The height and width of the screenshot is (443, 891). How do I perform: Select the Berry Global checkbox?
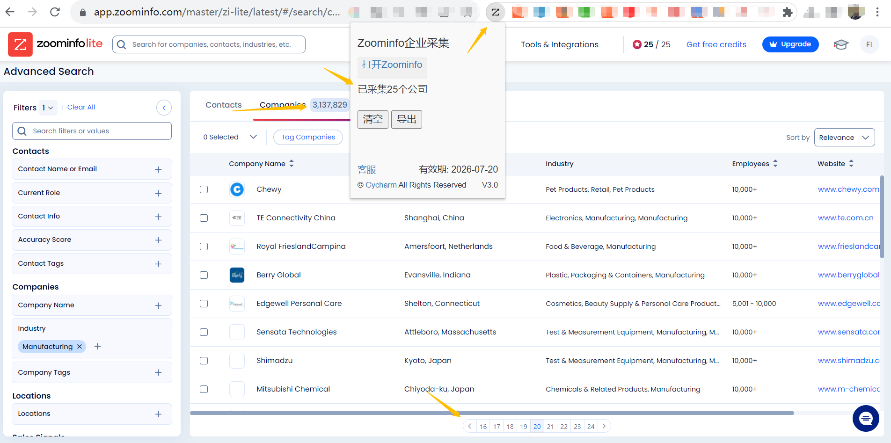[x=204, y=275]
